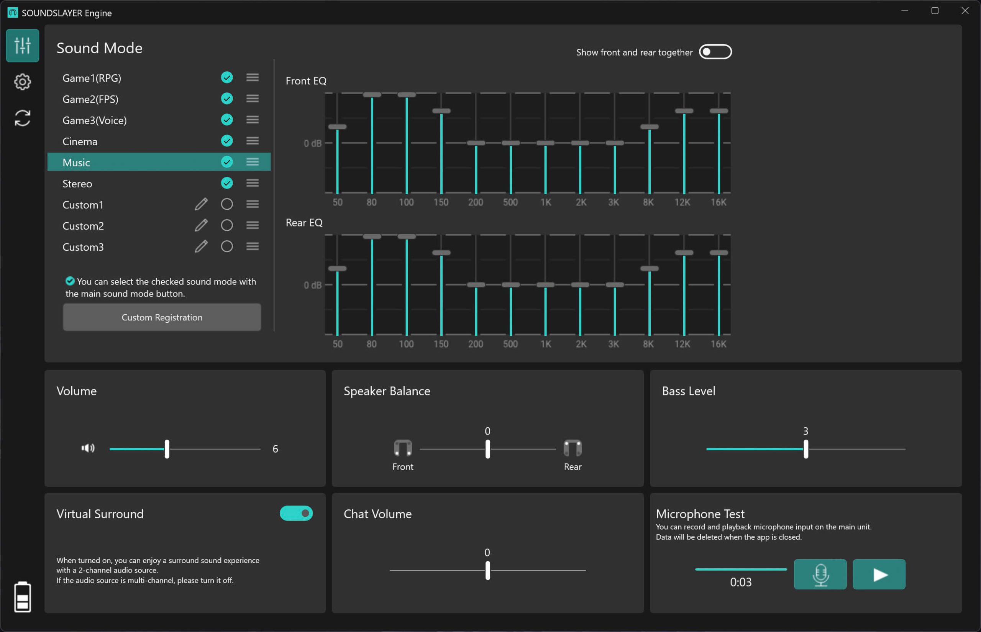Edit Custom3 name with pencil icon

click(201, 247)
